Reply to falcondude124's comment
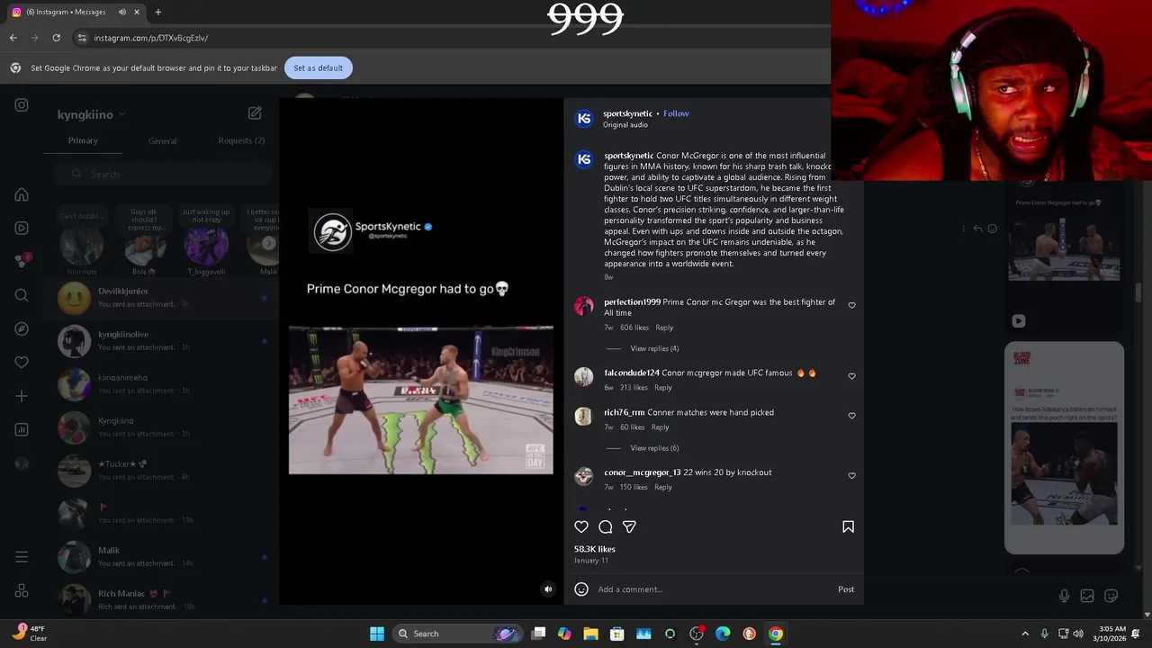 [663, 388]
